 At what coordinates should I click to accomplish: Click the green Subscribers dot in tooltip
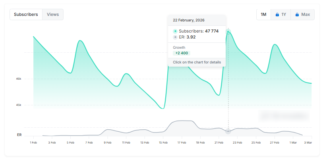point(175,31)
